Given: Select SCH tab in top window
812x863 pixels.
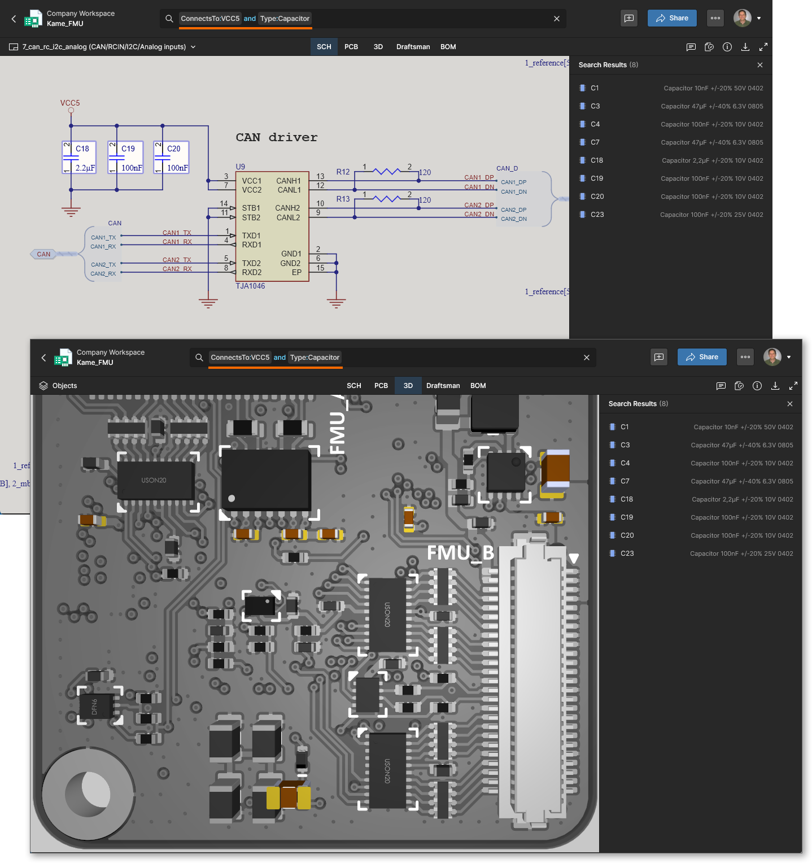Looking at the screenshot, I should (x=324, y=47).
